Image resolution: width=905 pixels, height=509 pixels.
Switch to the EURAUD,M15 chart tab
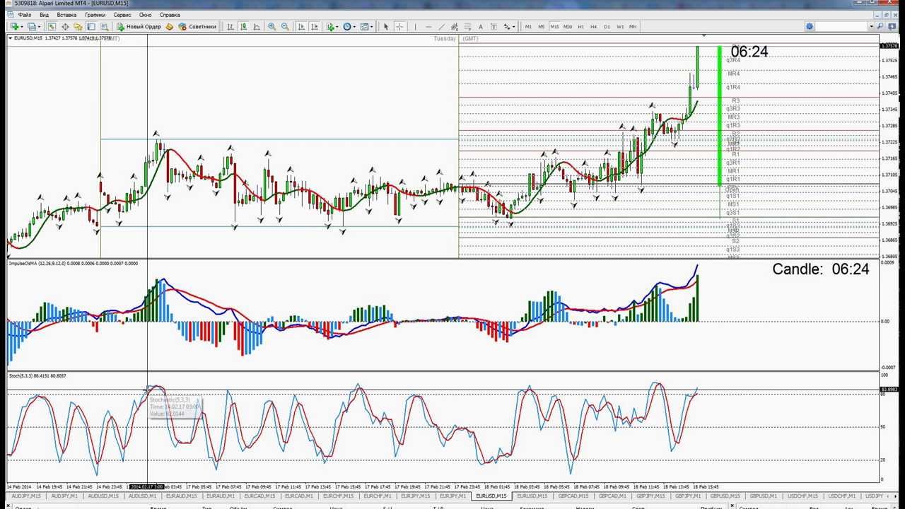[x=181, y=496]
